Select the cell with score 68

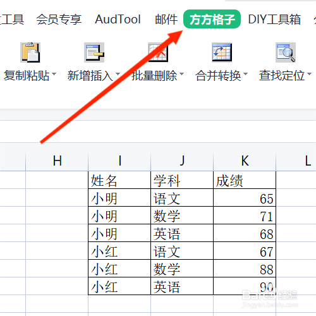point(245,233)
